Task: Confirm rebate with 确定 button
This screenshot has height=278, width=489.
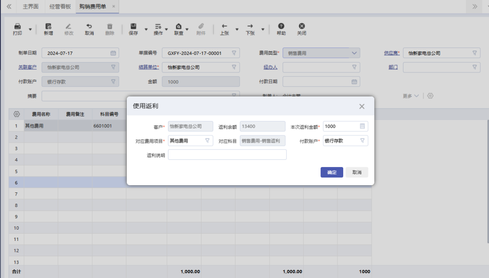Action: click(x=332, y=173)
